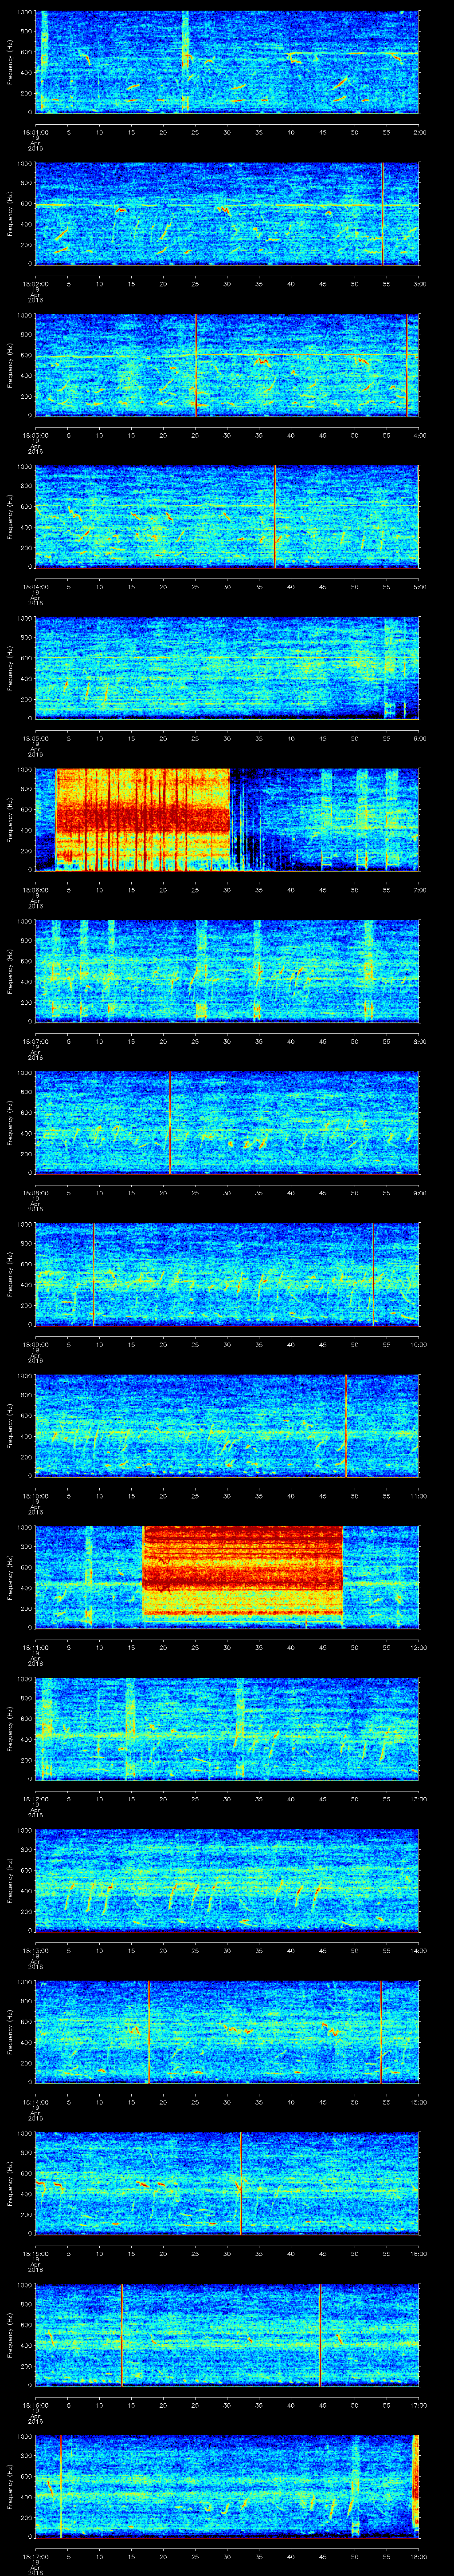The width and height of the screenshot is (454, 2576).
Task: Click the 10:00 end time label
Action: pos(418,1343)
